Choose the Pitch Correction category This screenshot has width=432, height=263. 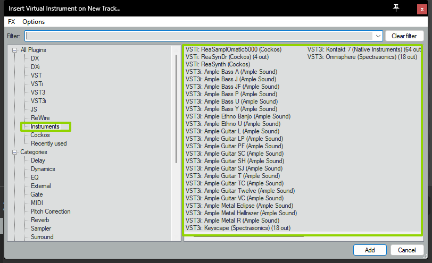point(51,211)
